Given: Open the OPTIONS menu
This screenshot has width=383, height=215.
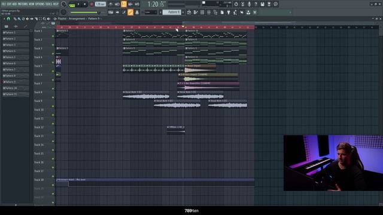Looking at the screenshot, I should [x=40, y=4].
